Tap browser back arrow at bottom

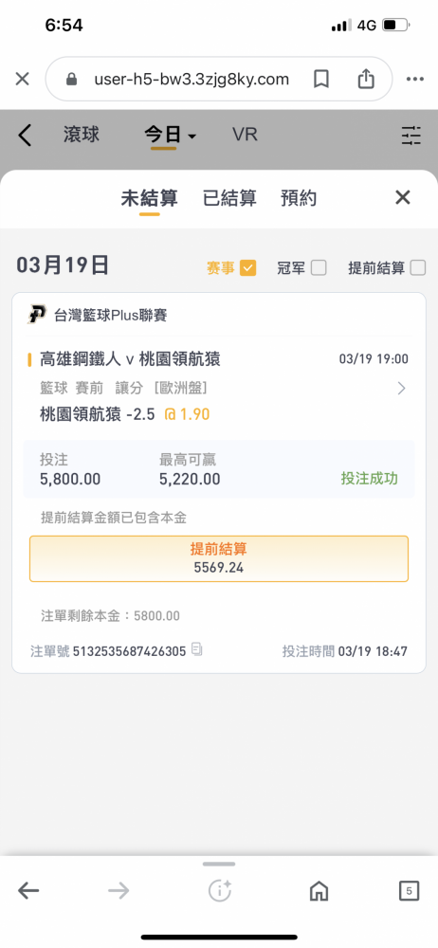click(28, 890)
